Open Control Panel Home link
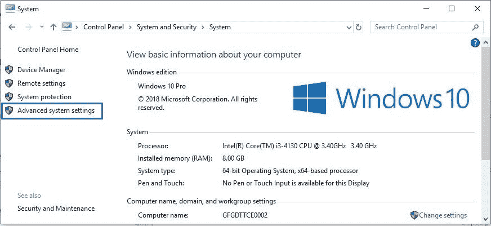Image resolution: width=491 pixels, height=226 pixels. point(48,50)
